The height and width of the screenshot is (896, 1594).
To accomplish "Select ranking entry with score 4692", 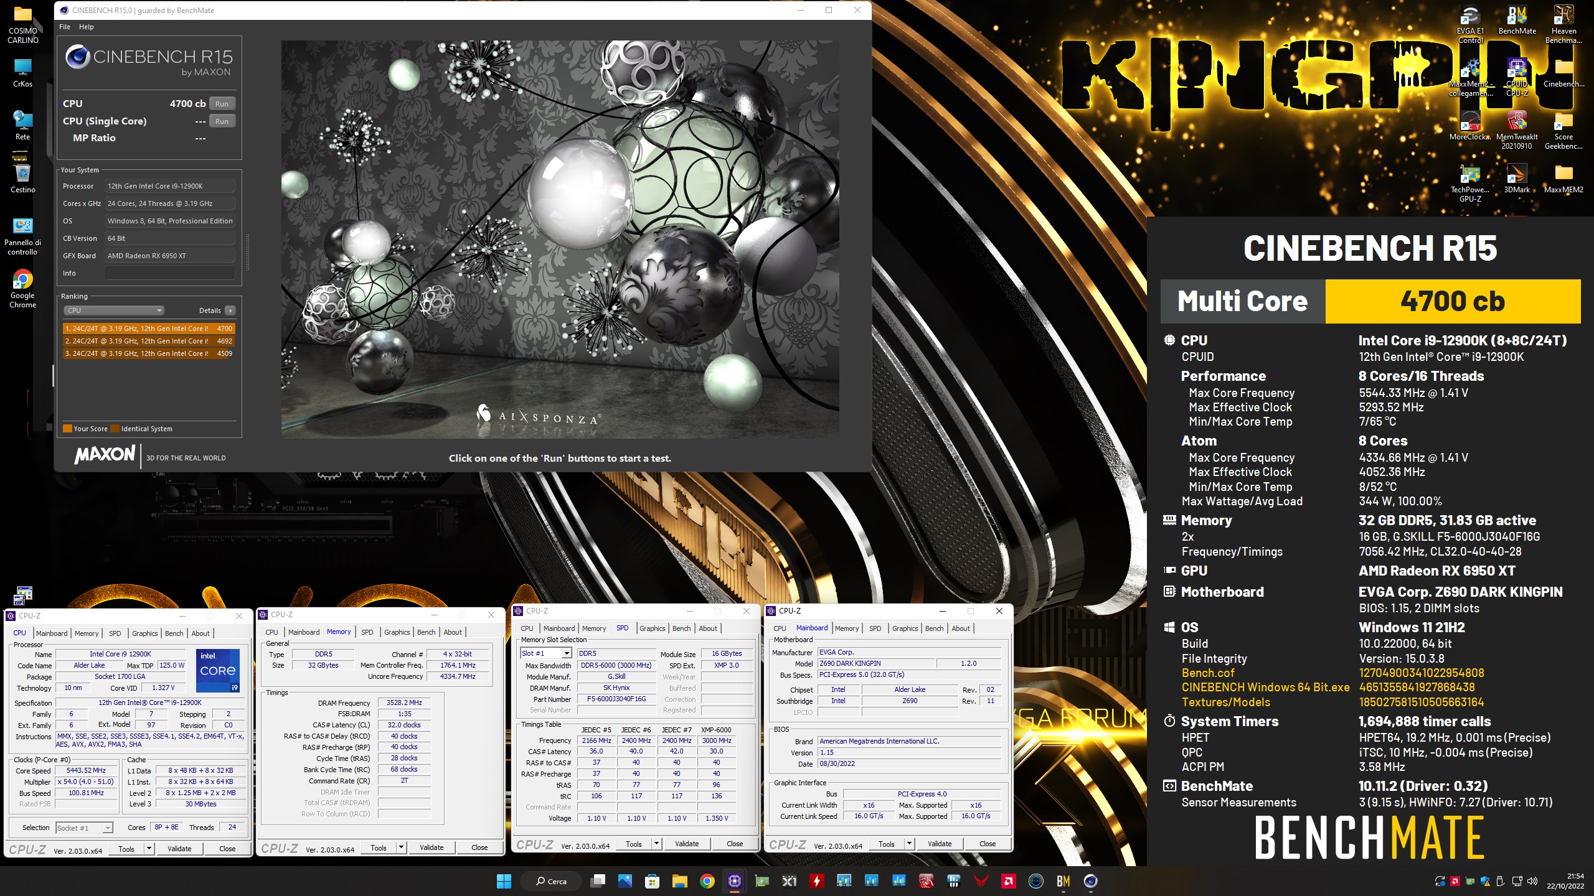I will pos(148,341).
